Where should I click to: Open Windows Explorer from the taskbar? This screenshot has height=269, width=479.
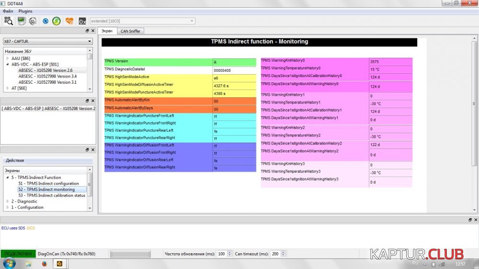pos(28,264)
